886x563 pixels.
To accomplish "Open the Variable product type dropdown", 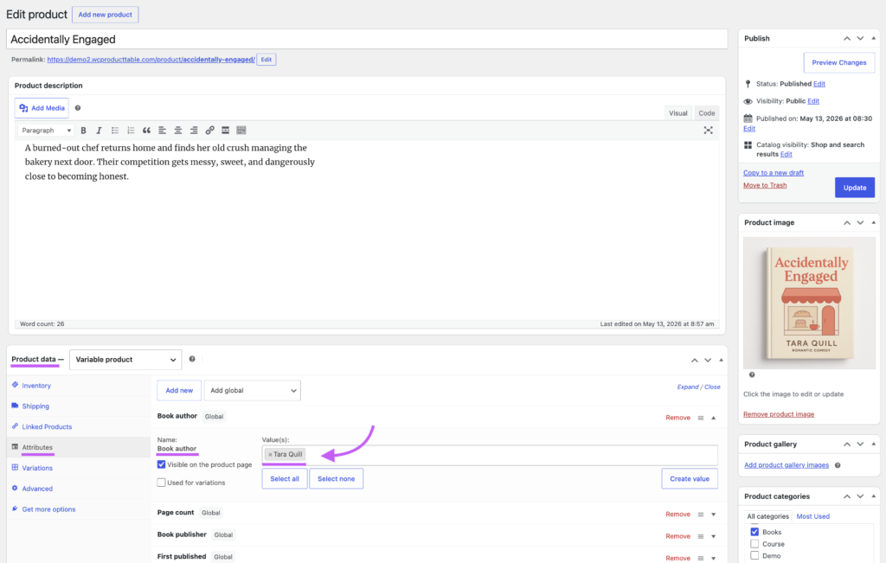I will pos(125,360).
